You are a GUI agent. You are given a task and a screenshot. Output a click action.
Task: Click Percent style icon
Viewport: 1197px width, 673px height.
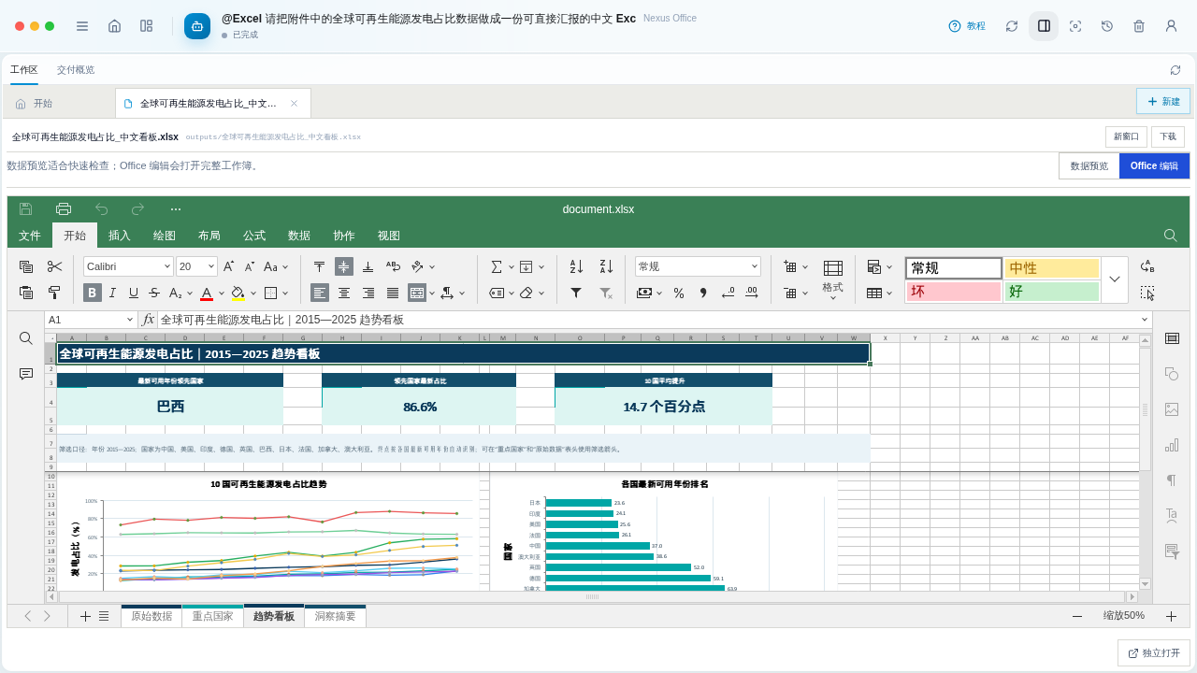tap(679, 293)
